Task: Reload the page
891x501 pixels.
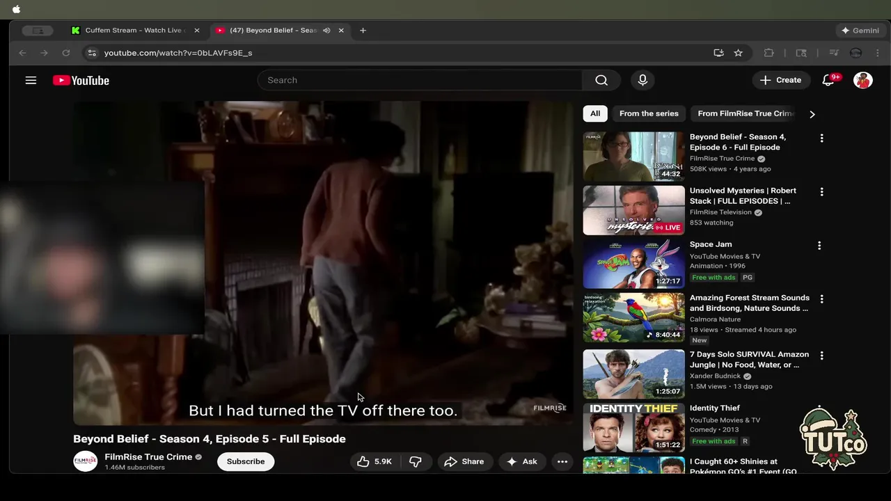Action: pyautogui.click(x=66, y=53)
